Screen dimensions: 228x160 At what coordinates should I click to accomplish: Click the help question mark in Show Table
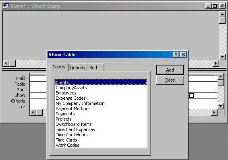coord(176,55)
